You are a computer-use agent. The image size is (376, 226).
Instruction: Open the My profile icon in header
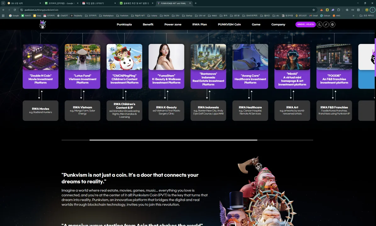pos(319,24)
